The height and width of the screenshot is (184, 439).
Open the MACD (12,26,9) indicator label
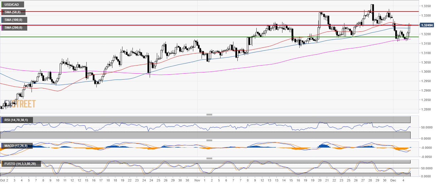(x=16, y=146)
